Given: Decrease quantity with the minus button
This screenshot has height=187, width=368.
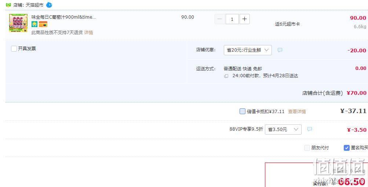Looking at the screenshot, I should tap(220, 19).
